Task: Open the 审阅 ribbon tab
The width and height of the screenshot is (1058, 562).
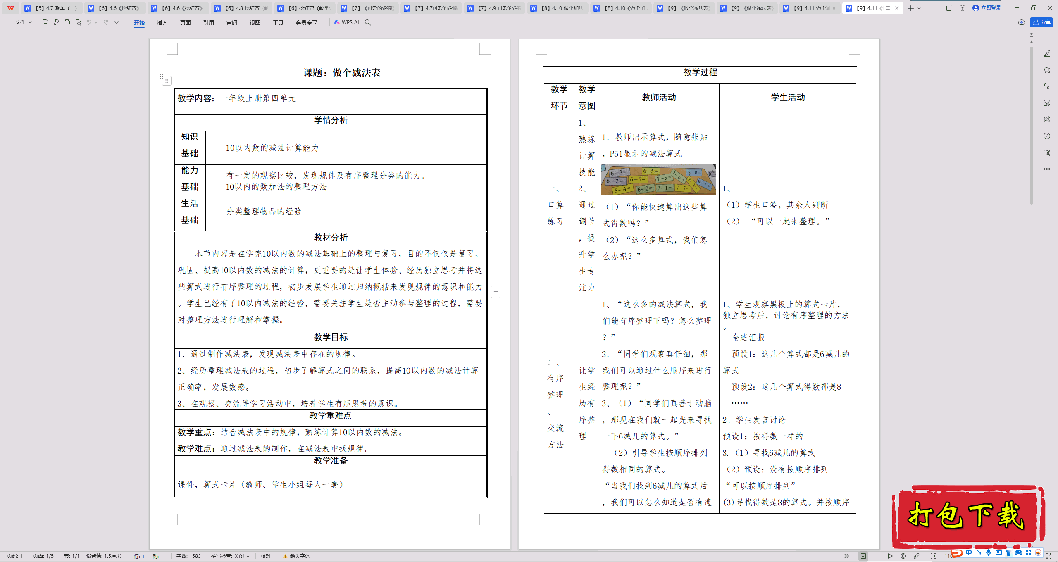Action: point(232,23)
